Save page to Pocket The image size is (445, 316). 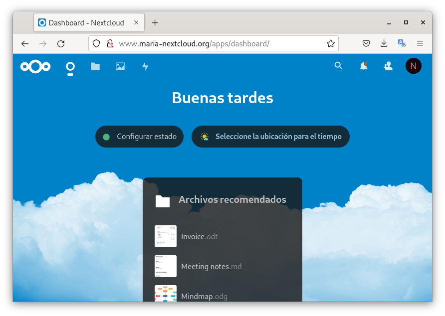(366, 43)
